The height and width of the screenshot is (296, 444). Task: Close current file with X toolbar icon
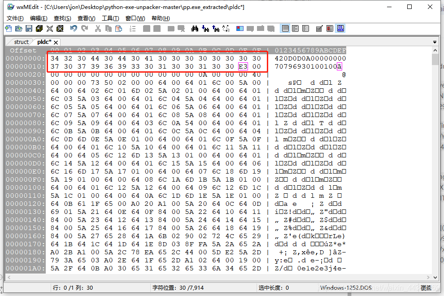[49, 29]
